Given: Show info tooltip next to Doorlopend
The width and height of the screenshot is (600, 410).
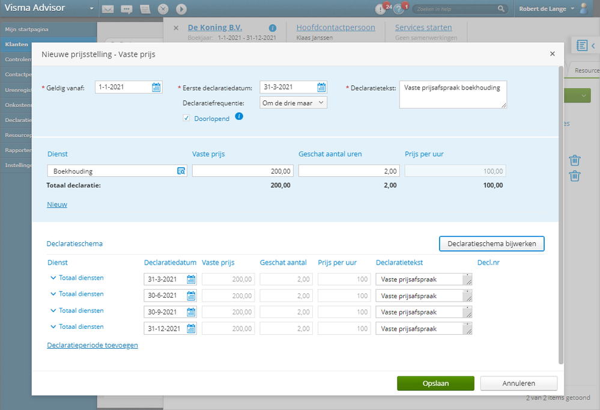Looking at the screenshot, I should (x=239, y=117).
